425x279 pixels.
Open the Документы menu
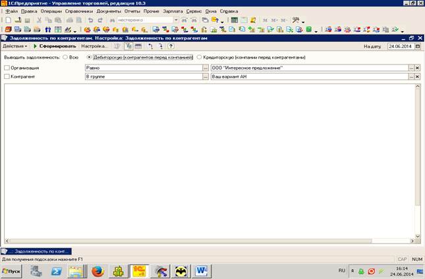click(109, 11)
